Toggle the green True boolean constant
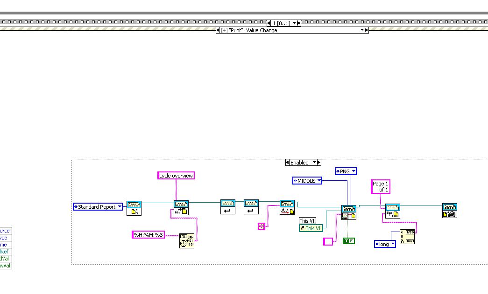Viewport: 488px width, 294px height. (349, 240)
